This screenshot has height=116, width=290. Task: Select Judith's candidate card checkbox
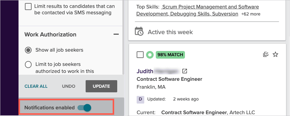point(140,55)
